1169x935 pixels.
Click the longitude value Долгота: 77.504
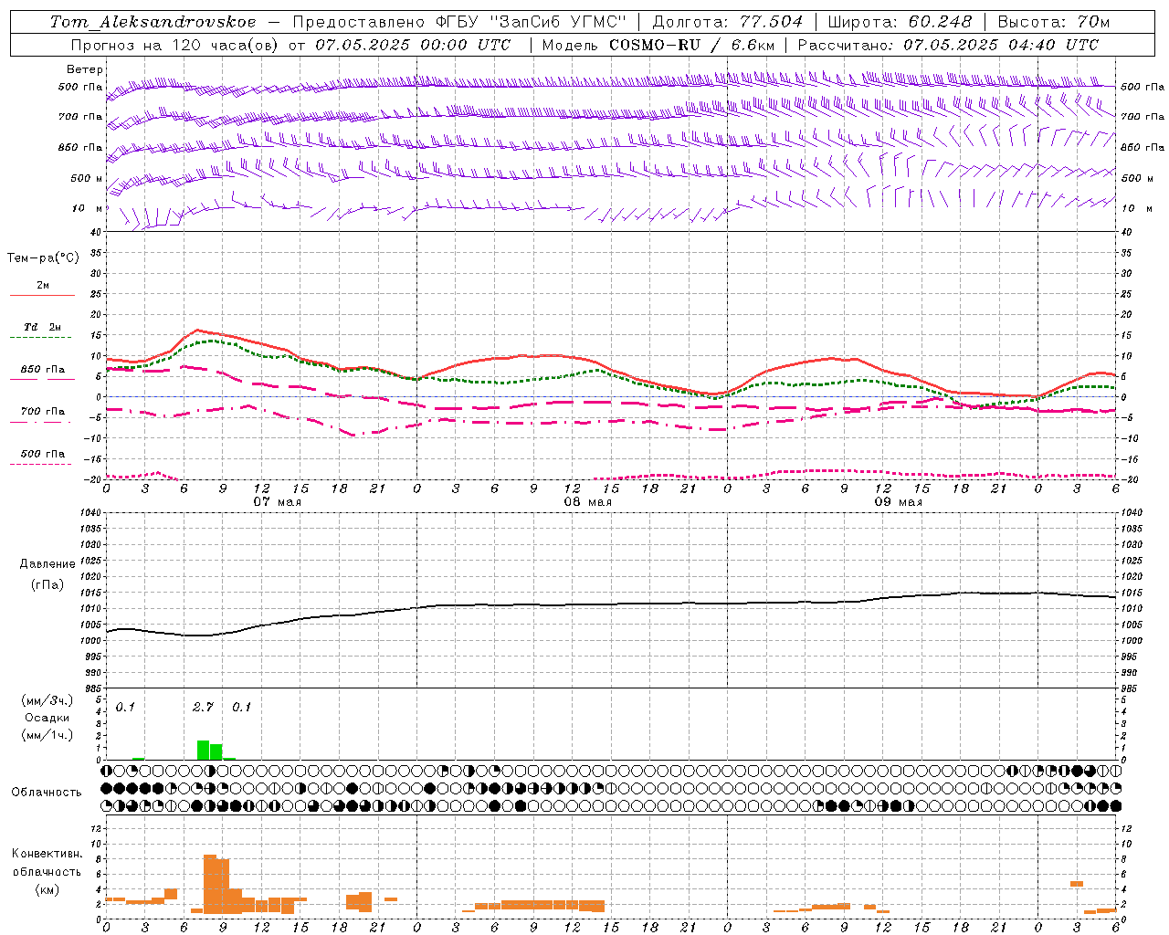click(x=728, y=22)
